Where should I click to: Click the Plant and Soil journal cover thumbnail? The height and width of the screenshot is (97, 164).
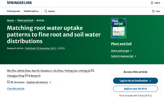tap(118, 28)
